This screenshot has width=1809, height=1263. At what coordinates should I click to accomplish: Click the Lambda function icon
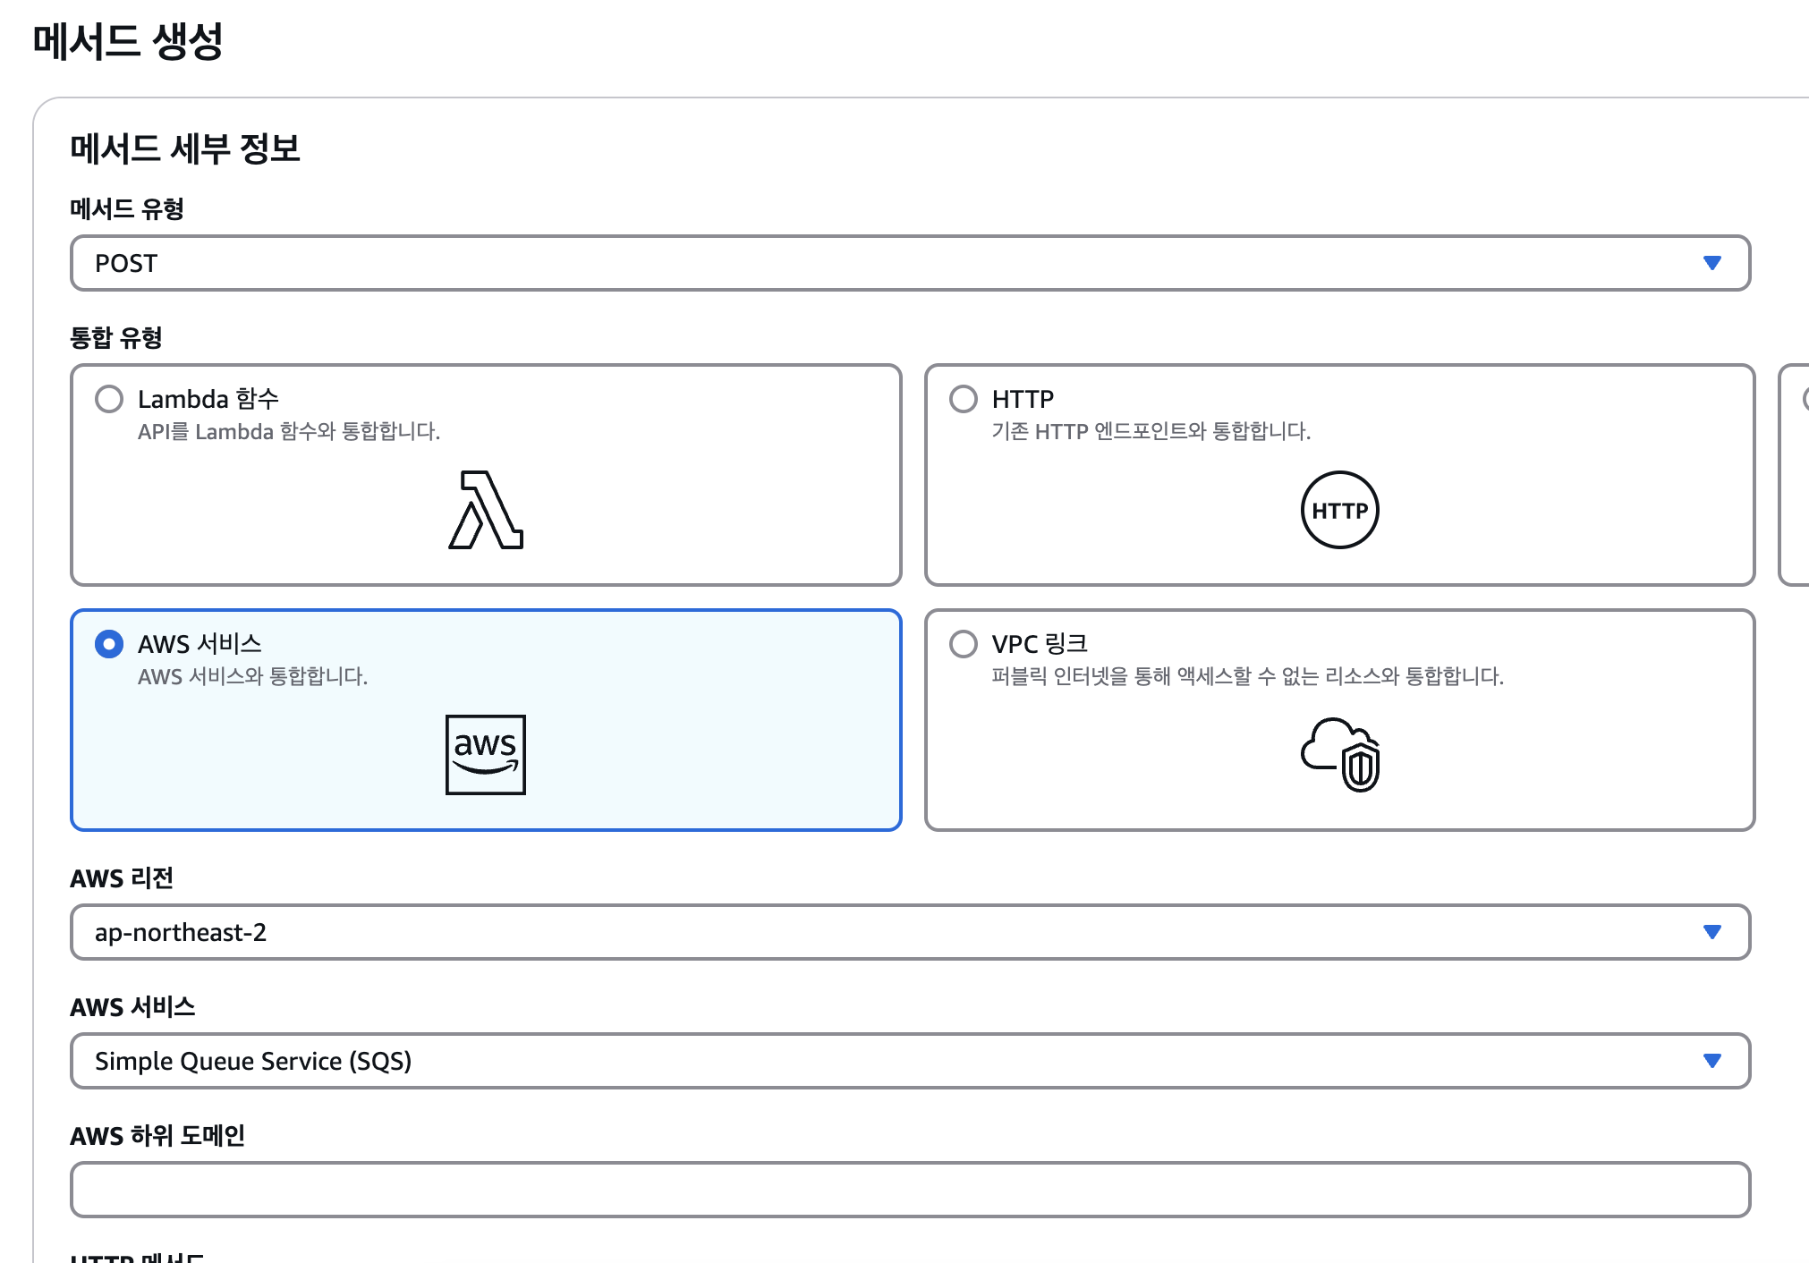click(x=486, y=510)
